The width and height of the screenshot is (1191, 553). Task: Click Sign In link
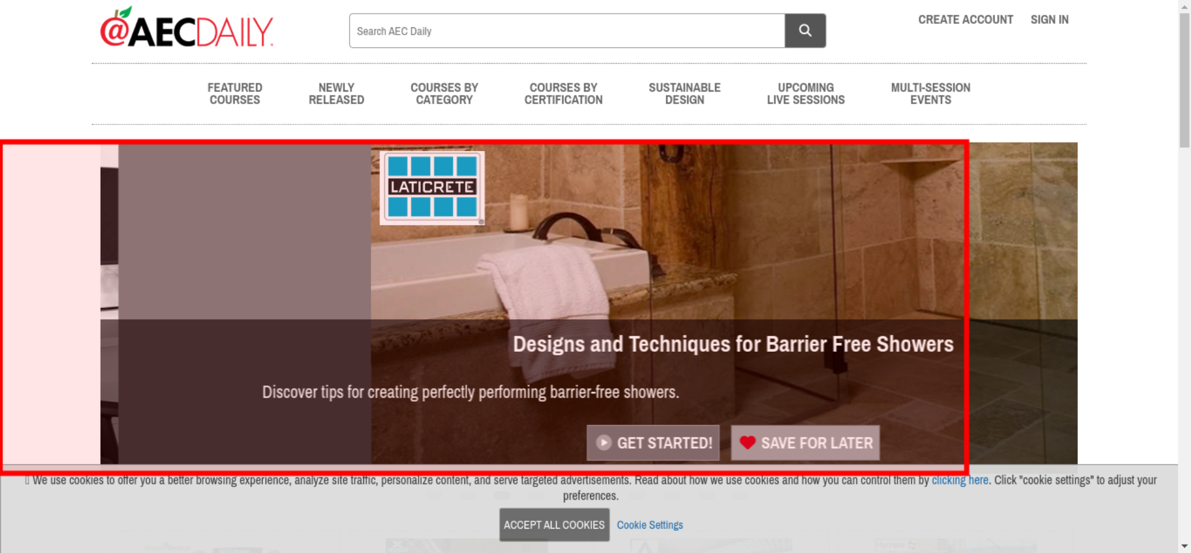1050,20
